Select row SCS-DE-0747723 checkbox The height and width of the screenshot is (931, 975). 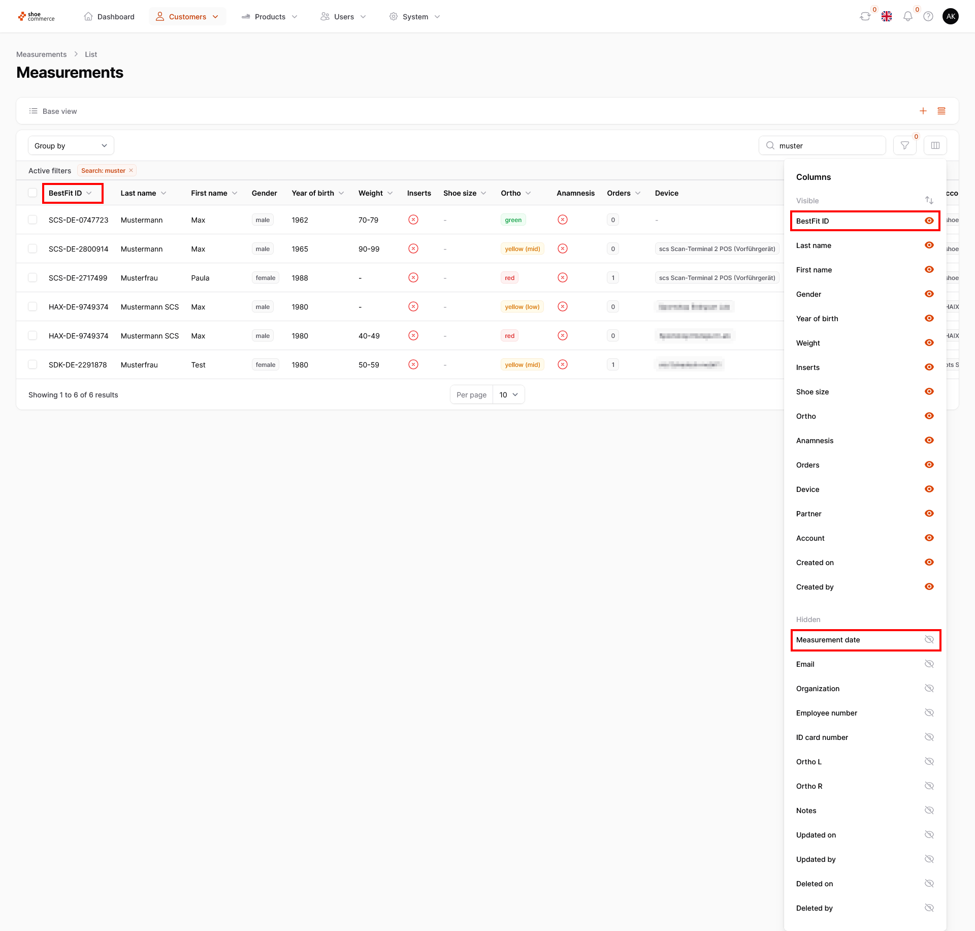[x=32, y=220]
